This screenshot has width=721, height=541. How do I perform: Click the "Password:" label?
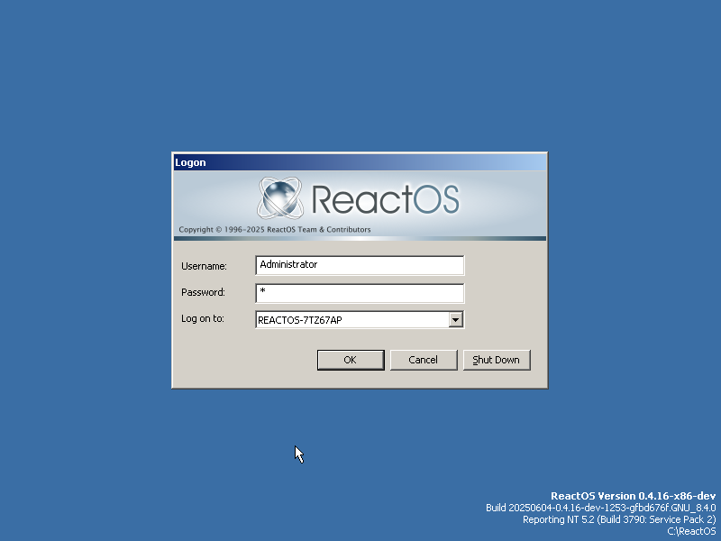tap(203, 292)
